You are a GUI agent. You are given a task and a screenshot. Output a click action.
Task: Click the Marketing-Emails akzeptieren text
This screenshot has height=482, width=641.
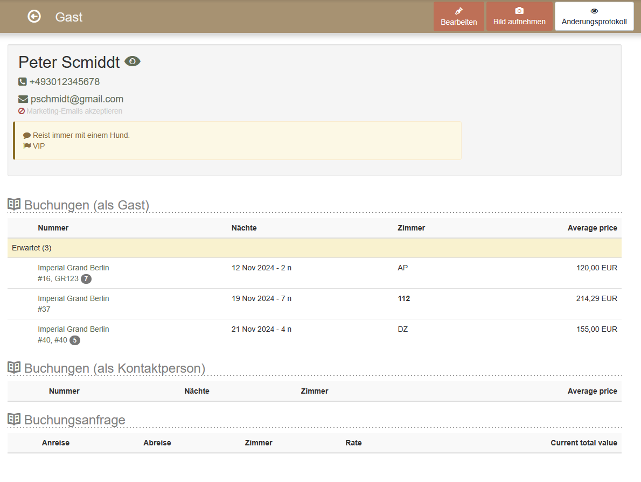click(74, 111)
